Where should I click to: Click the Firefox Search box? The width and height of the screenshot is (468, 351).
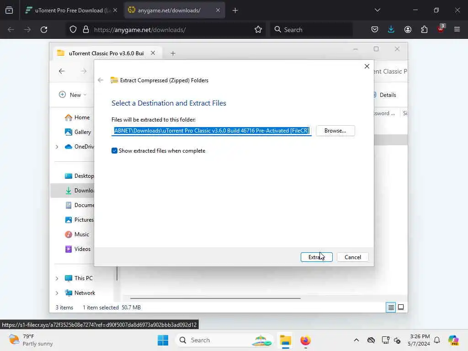(x=311, y=30)
